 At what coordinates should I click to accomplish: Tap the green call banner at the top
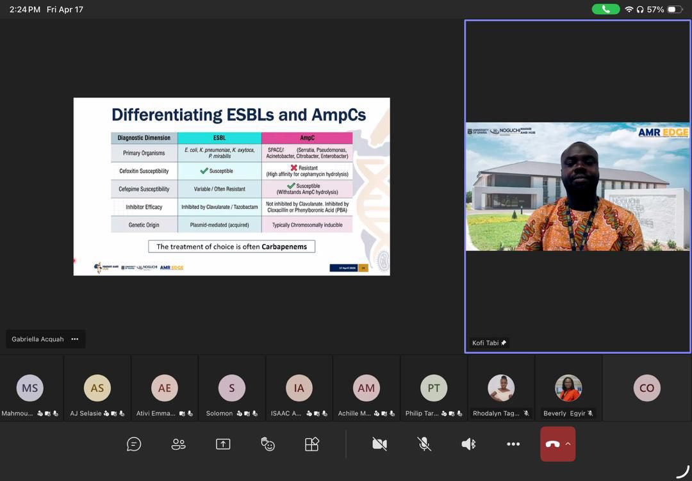point(605,10)
